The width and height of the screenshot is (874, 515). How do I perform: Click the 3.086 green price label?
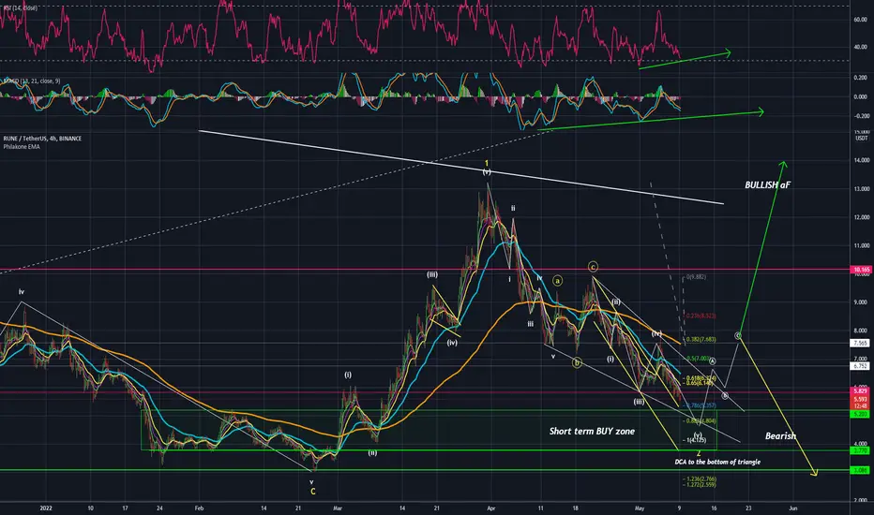(x=860, y=470)
